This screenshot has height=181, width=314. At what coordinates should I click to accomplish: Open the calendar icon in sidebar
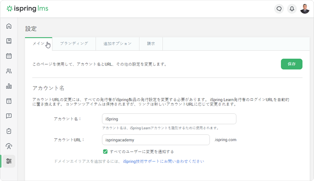[x=9, y=56]
